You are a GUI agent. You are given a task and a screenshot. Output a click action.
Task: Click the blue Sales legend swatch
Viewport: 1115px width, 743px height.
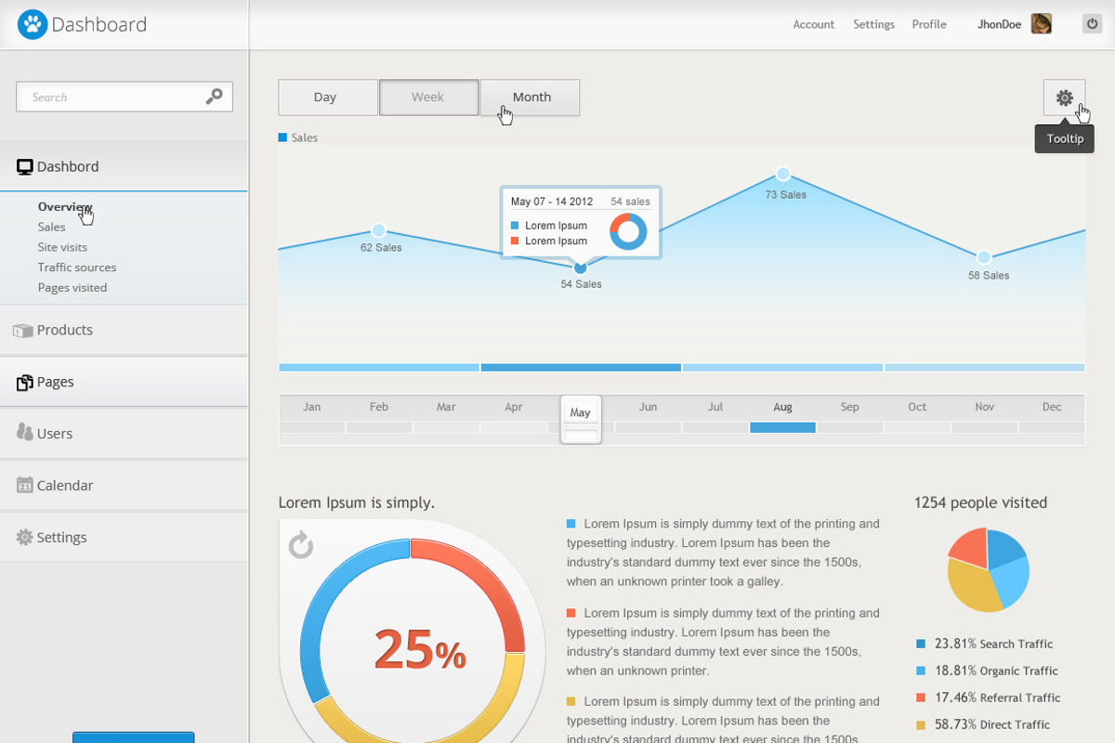coord(282,137)
